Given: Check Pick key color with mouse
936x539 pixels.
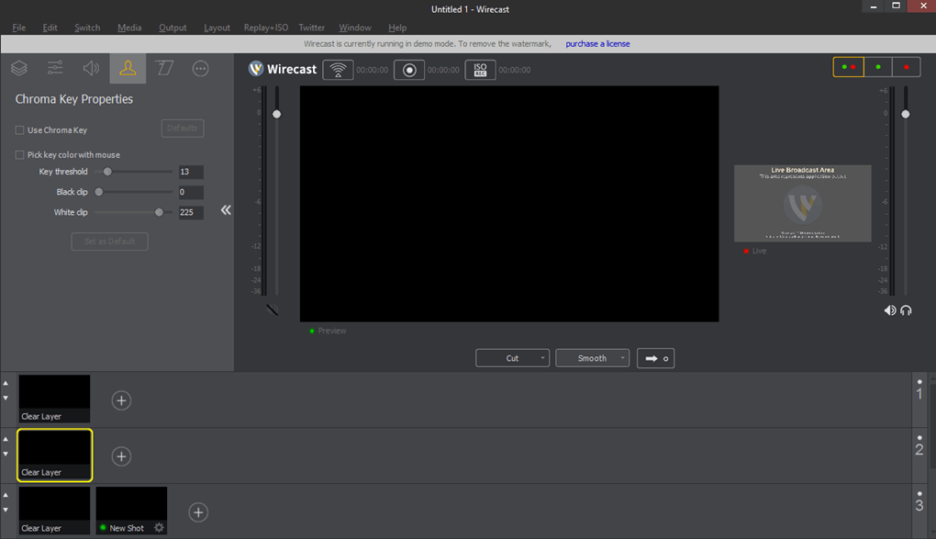Looking at the screenshot, I should [x=20, y=155].
